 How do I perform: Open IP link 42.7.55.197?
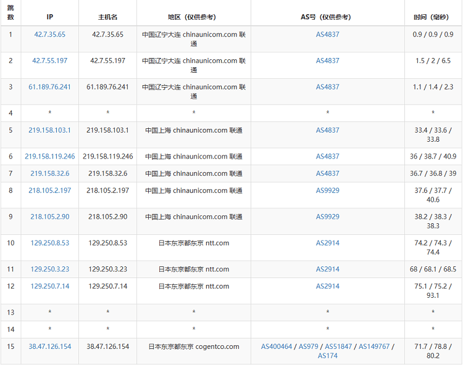[x=49, y=61]
